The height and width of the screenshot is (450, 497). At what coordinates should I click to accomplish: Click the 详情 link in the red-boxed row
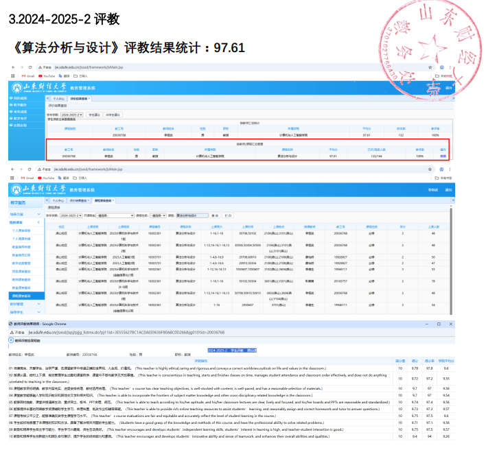443,156
